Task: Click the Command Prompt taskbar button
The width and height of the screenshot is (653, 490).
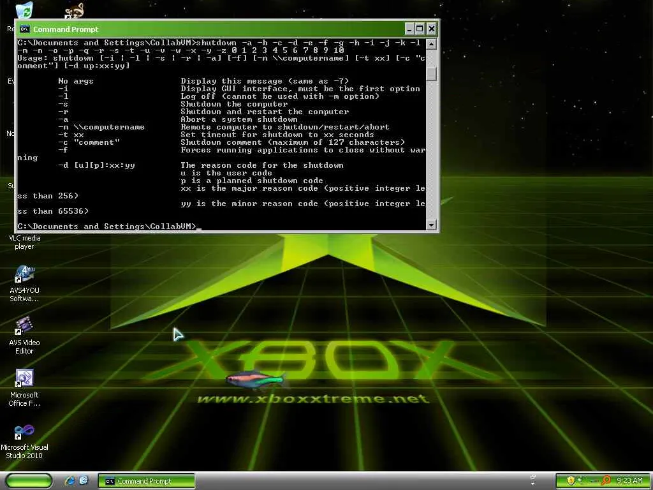Action: pos(146,481)
